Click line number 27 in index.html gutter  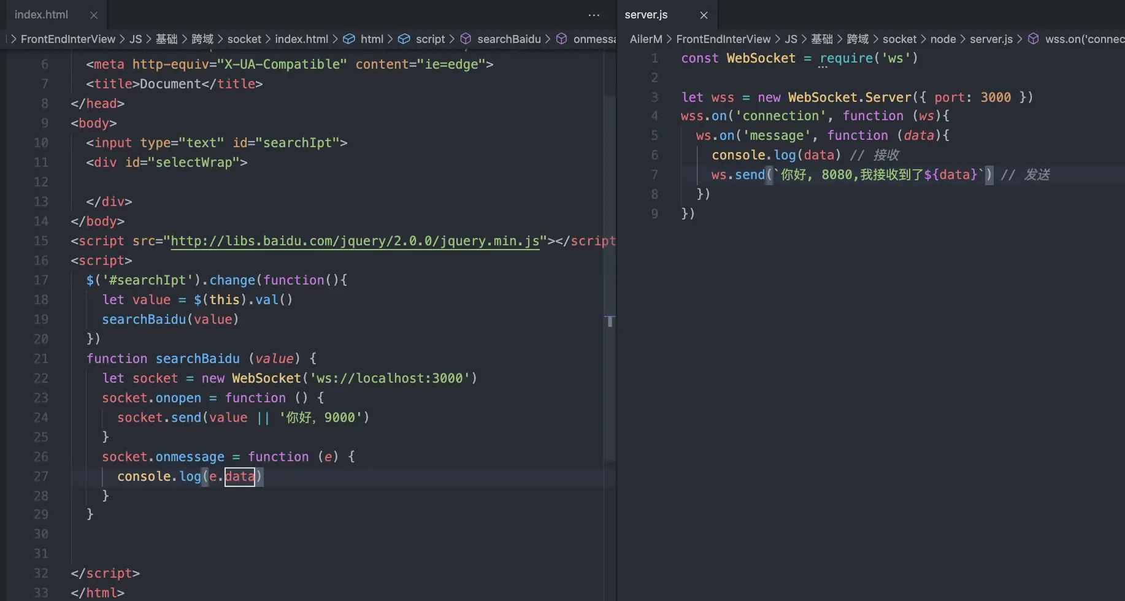(41, 477)
